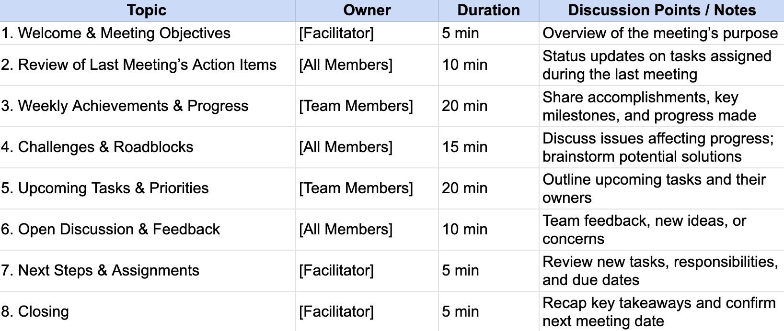Screen dimensions: 784x331
Task: Click the Duration column header
Action: click(x=488, y=11)
